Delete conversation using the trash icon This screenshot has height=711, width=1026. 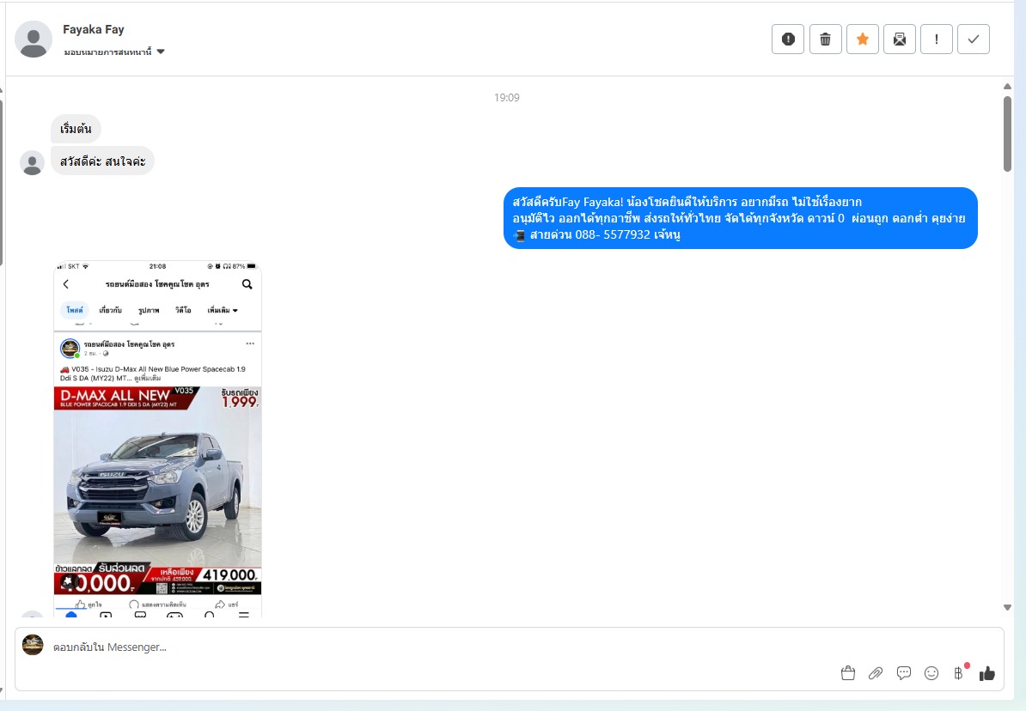(x=825, y=39)
